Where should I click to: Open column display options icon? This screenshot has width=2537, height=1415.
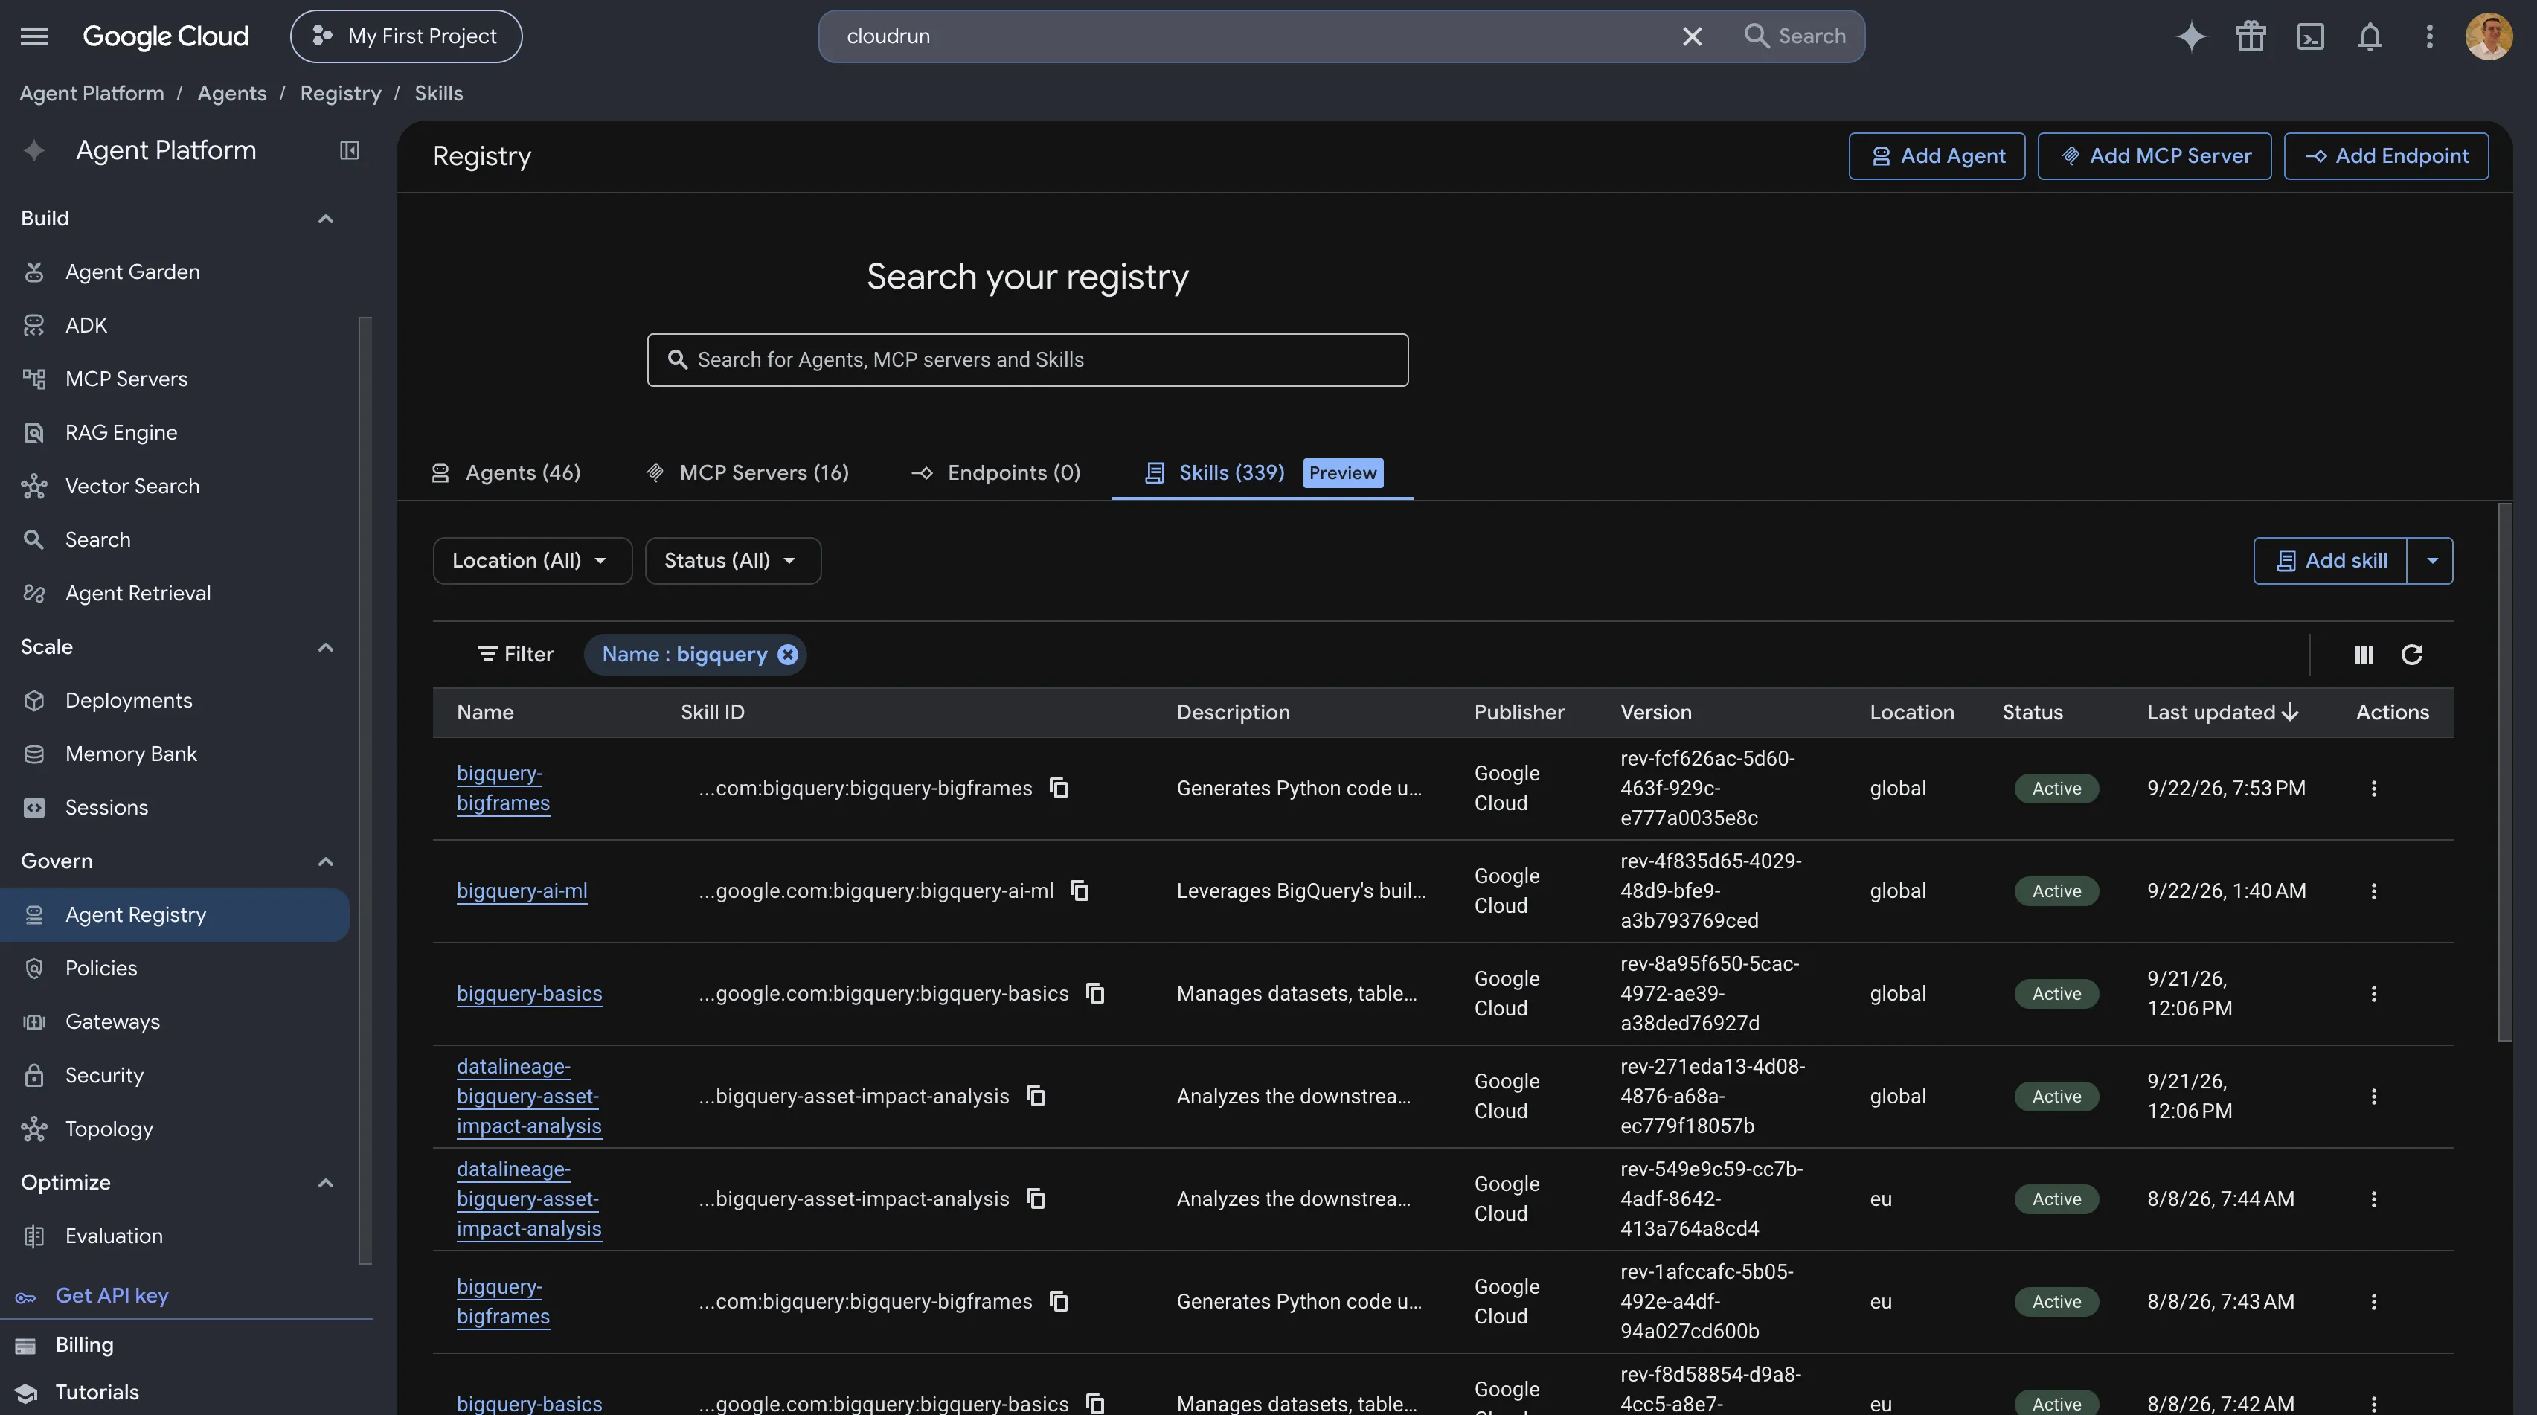click(2364, 655)
